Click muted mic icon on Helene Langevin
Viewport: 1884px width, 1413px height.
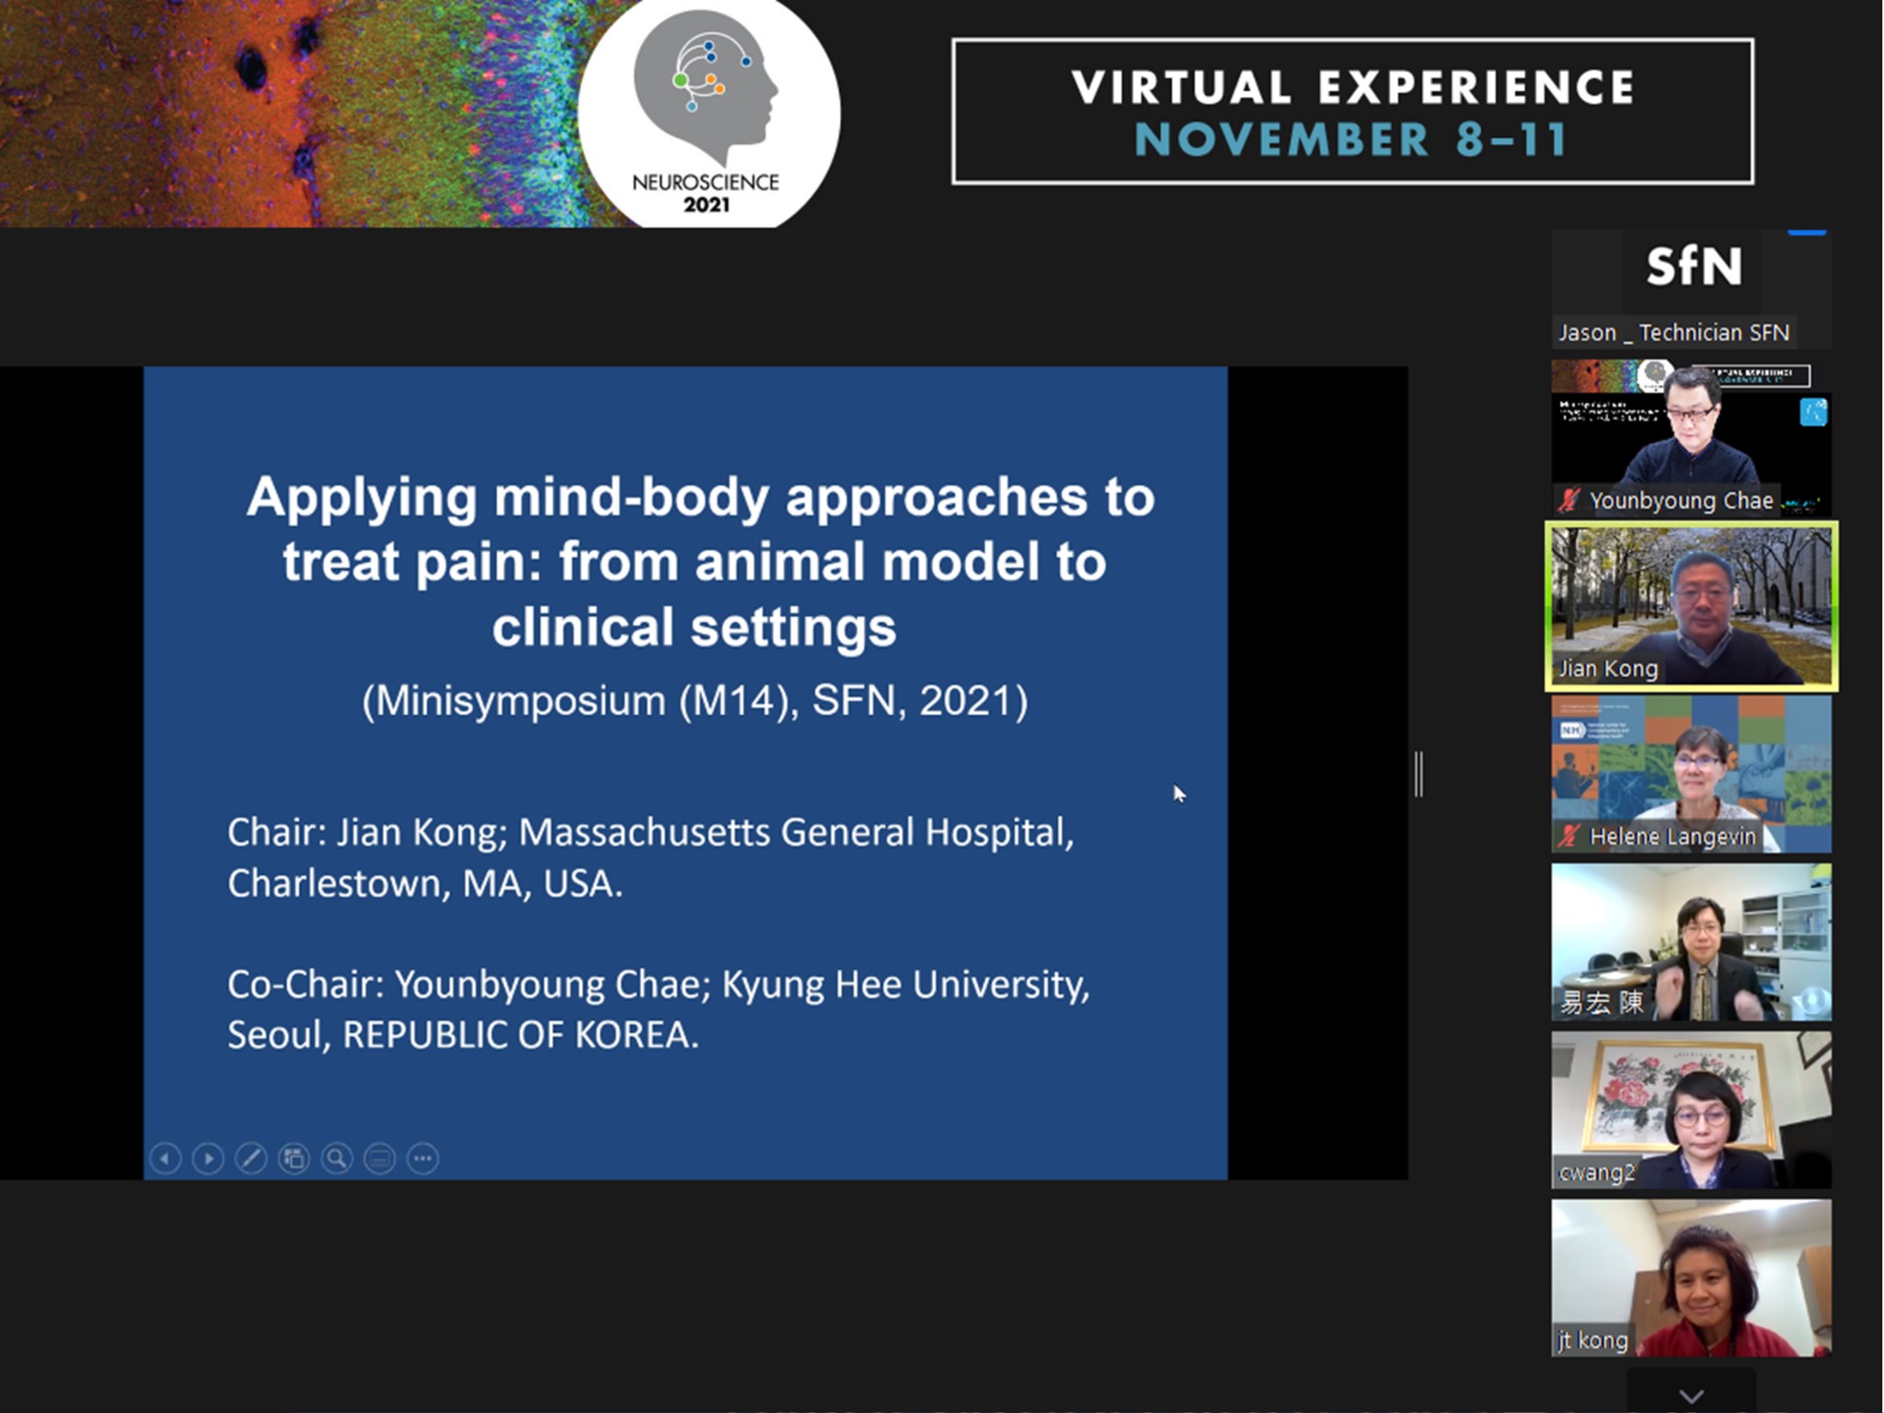click(x=1569, y=836)
